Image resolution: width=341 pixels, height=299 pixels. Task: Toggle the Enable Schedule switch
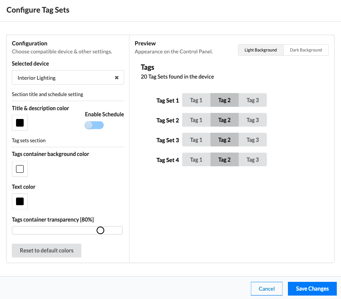pyautogui.click(x=94, y=125)
